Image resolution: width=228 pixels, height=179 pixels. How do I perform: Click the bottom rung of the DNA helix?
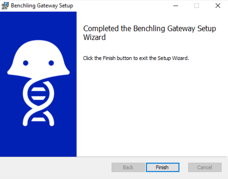[38, 119]
